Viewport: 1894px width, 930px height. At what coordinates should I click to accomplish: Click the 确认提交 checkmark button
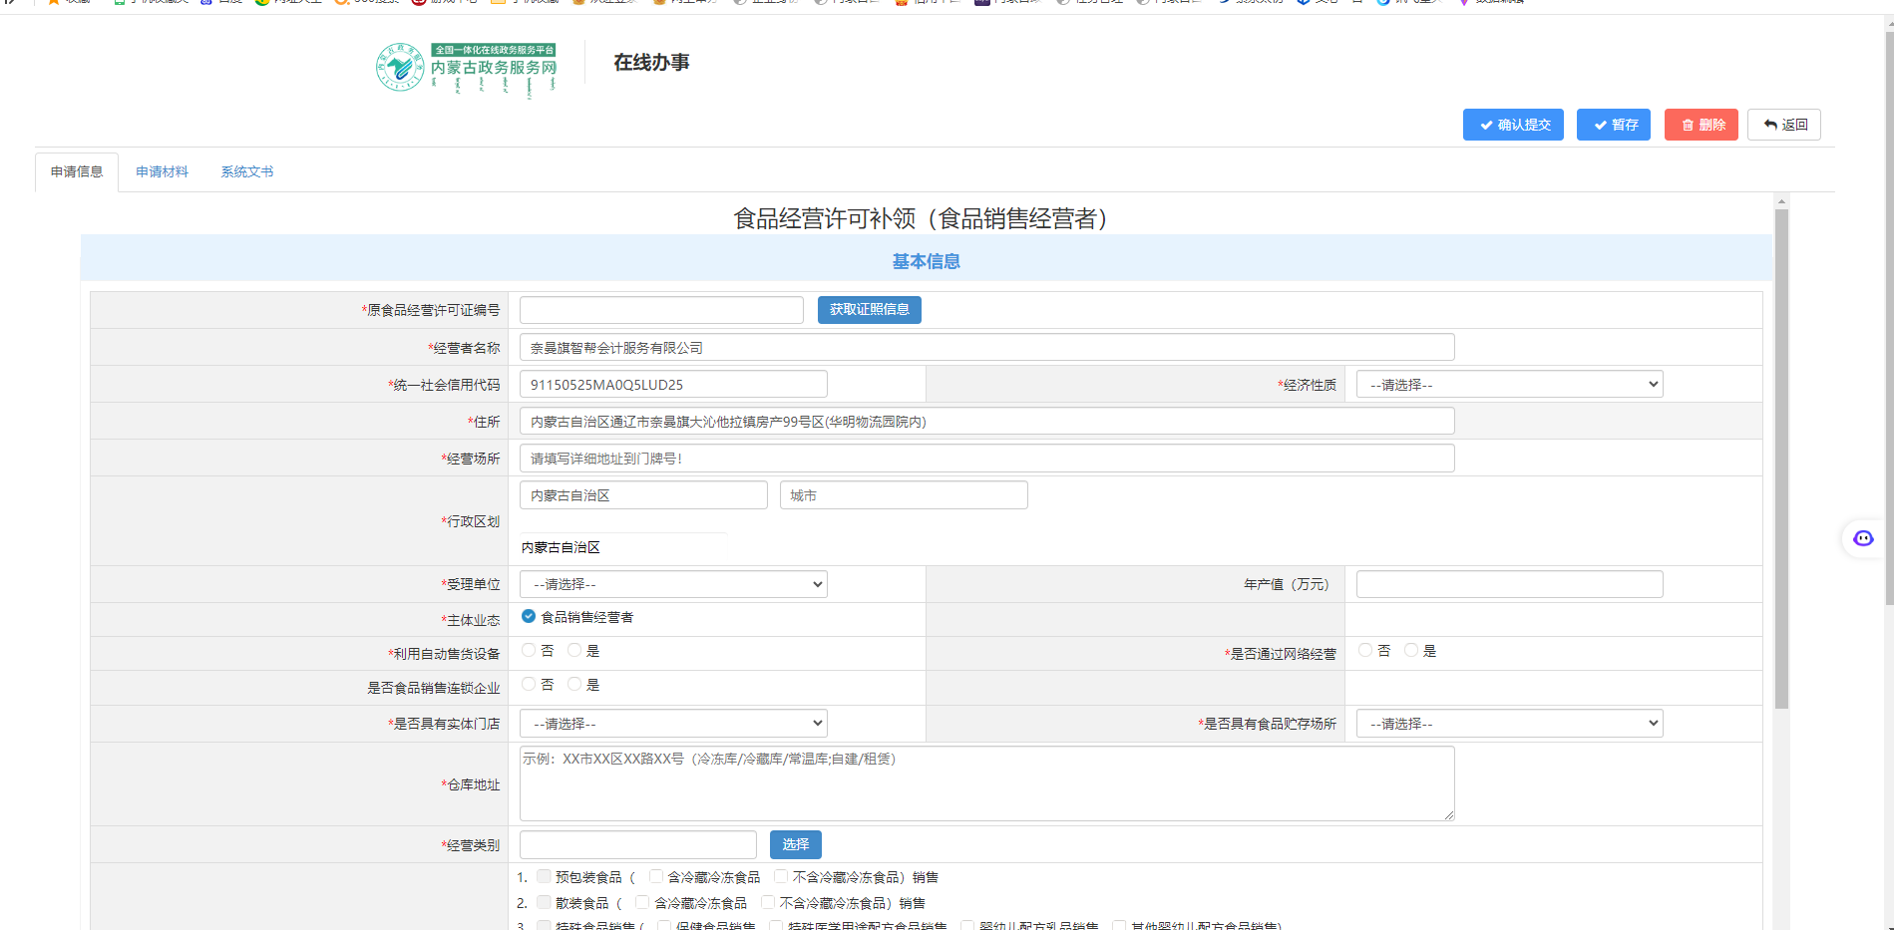pos(1512,125)
